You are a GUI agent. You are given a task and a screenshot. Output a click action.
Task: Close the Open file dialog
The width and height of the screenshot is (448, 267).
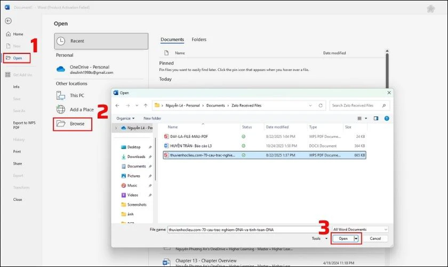(x=389, y=93)
